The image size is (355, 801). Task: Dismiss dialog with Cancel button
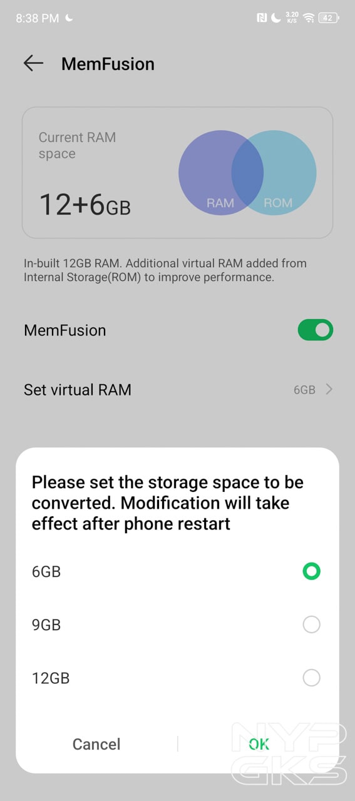(x=96, y=744)
